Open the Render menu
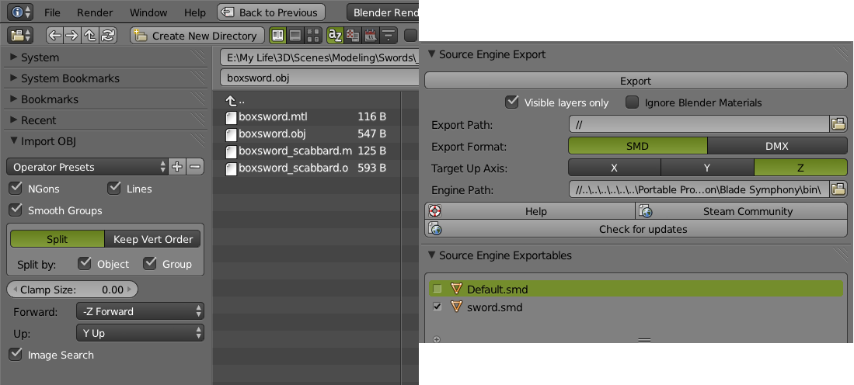 (95, 12)
